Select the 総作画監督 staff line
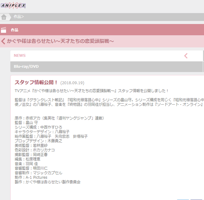The width and height of the screenshot is (204, 200). 51,136
